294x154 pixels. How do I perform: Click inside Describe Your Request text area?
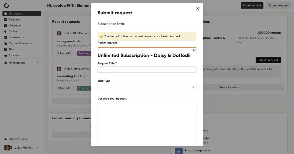[x=147, y=124]
